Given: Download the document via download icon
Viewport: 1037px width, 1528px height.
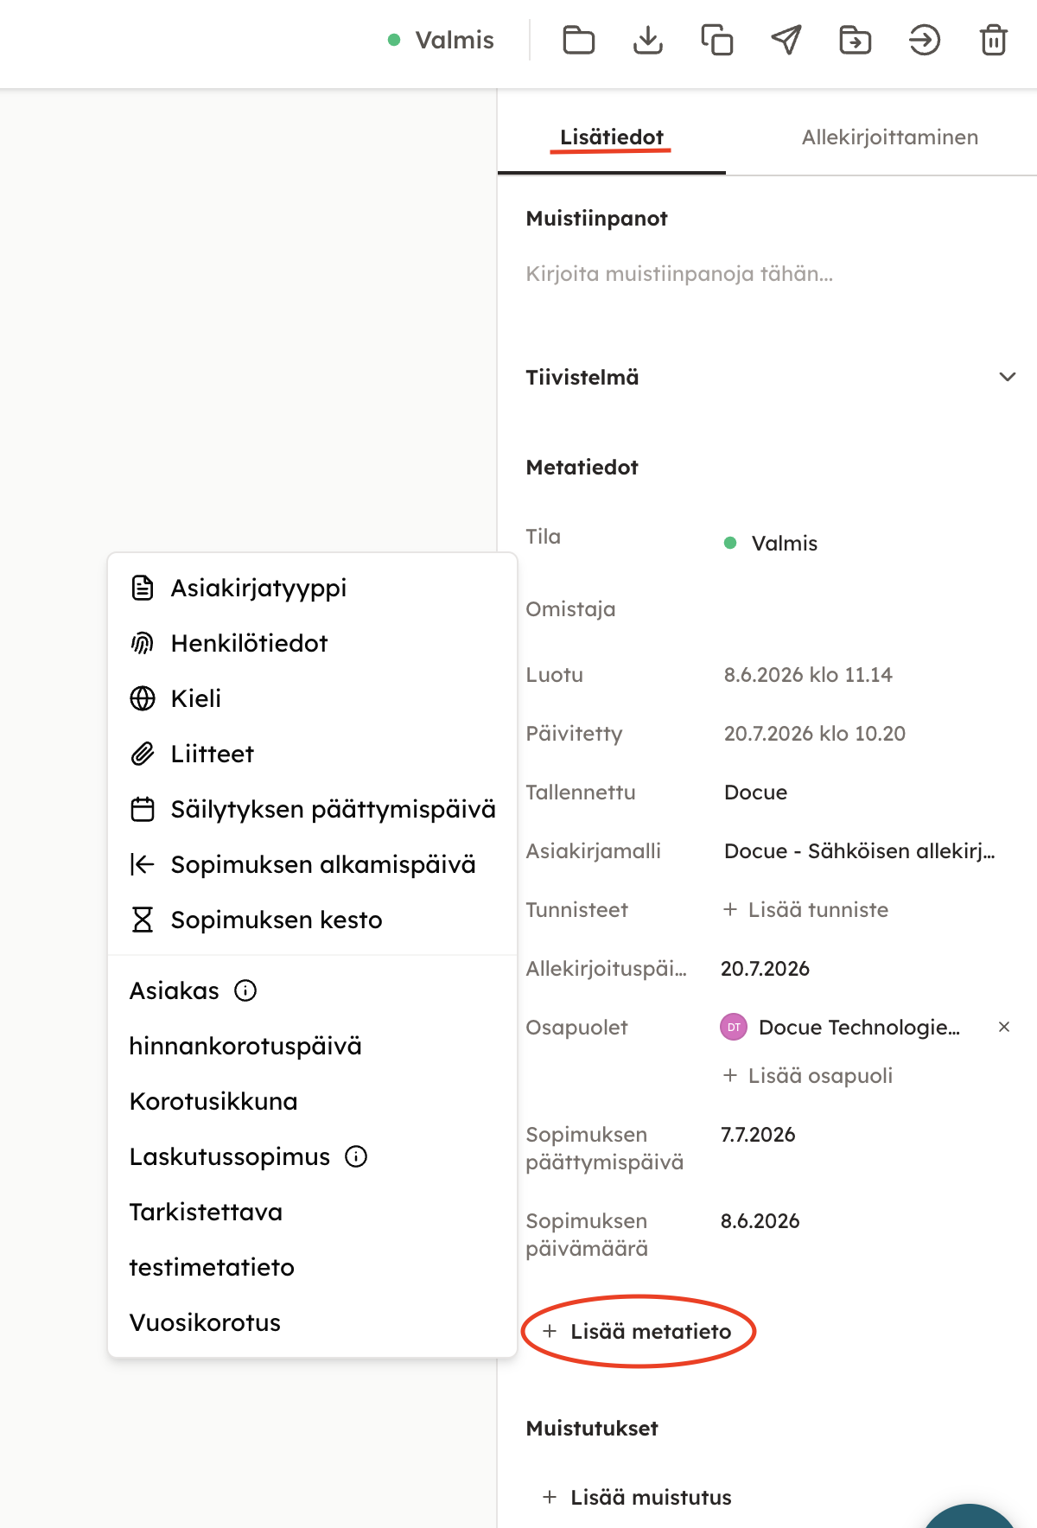Looking at the screenshot, I should point(647,40).
